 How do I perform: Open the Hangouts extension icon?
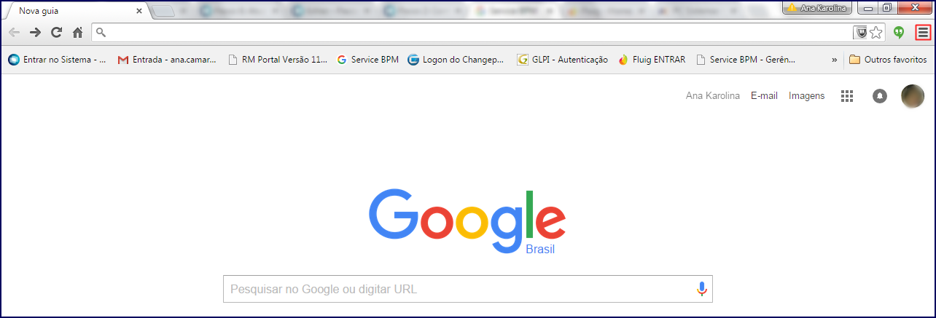click(x=900, y=32)
